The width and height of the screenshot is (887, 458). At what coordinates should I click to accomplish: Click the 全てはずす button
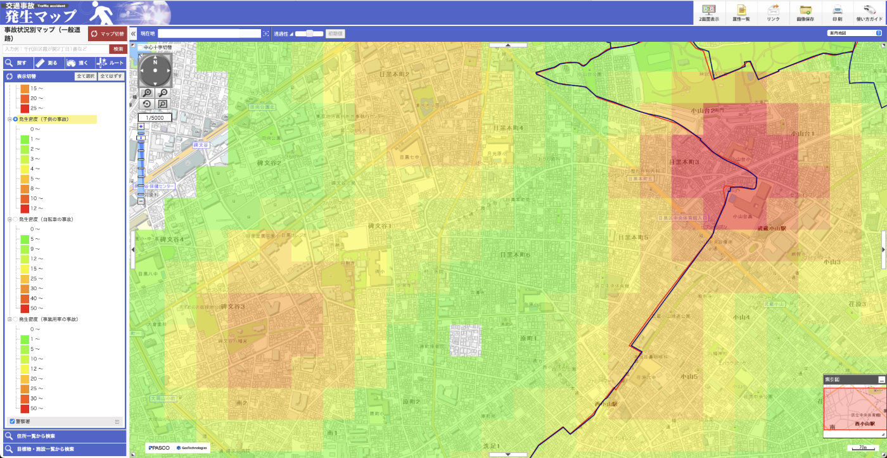coord(111,76)
